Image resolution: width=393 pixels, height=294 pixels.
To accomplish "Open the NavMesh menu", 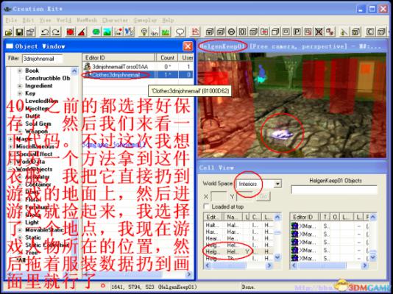I will [x=87, y=21].
